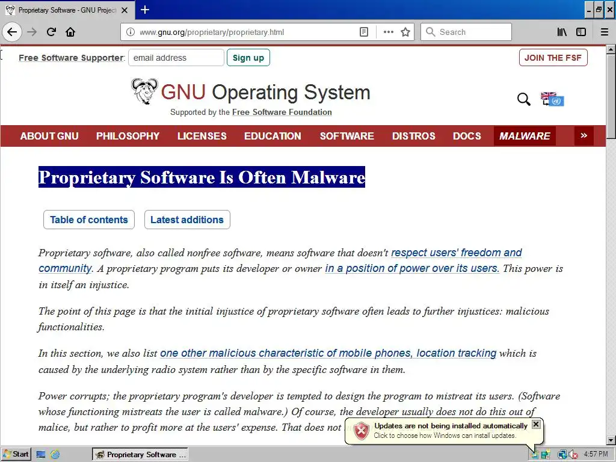Click the green tray icon beside Windows Update
The height and width of the screenshot is (462, 616).
tap(545, 455)
